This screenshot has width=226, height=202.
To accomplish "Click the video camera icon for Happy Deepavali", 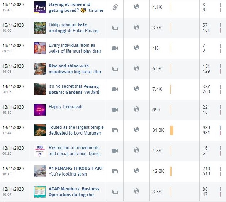I will tap(115, 110).
